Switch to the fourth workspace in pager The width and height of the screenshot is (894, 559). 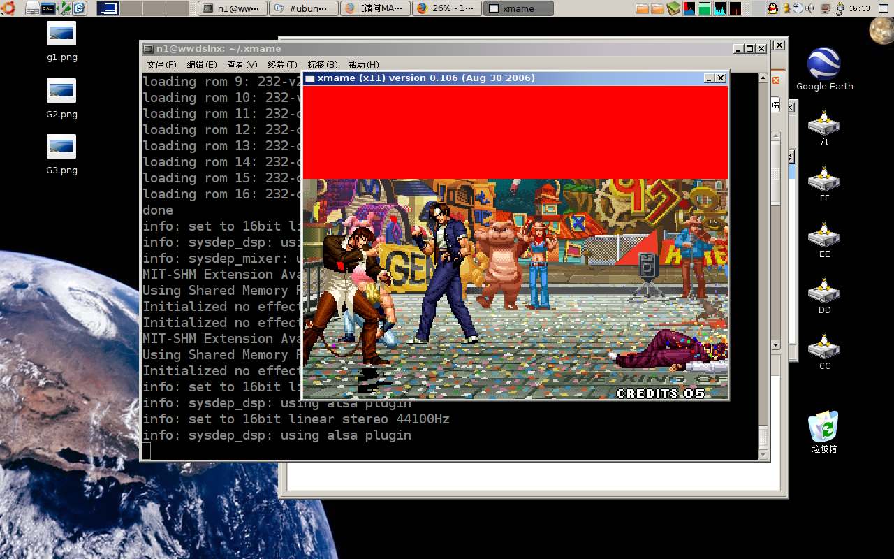click(177, 8)
